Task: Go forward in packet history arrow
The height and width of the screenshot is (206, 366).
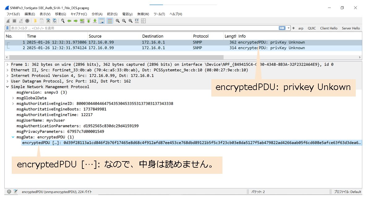Action: (x=75, y=21)
